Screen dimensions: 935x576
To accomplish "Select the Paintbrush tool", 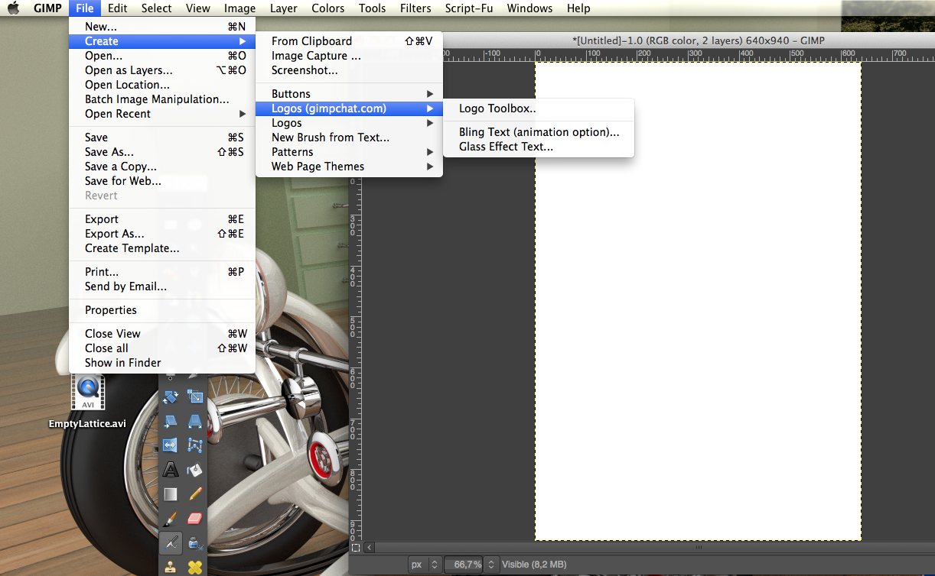I will pyautogui.click(x=171, y=518).
